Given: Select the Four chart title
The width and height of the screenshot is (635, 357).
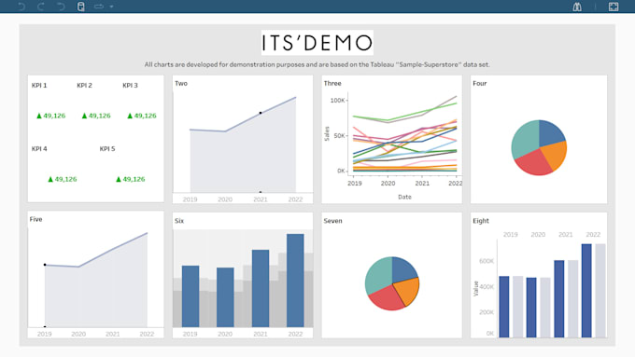Looking at the screenshot, I should pos(479,83).
